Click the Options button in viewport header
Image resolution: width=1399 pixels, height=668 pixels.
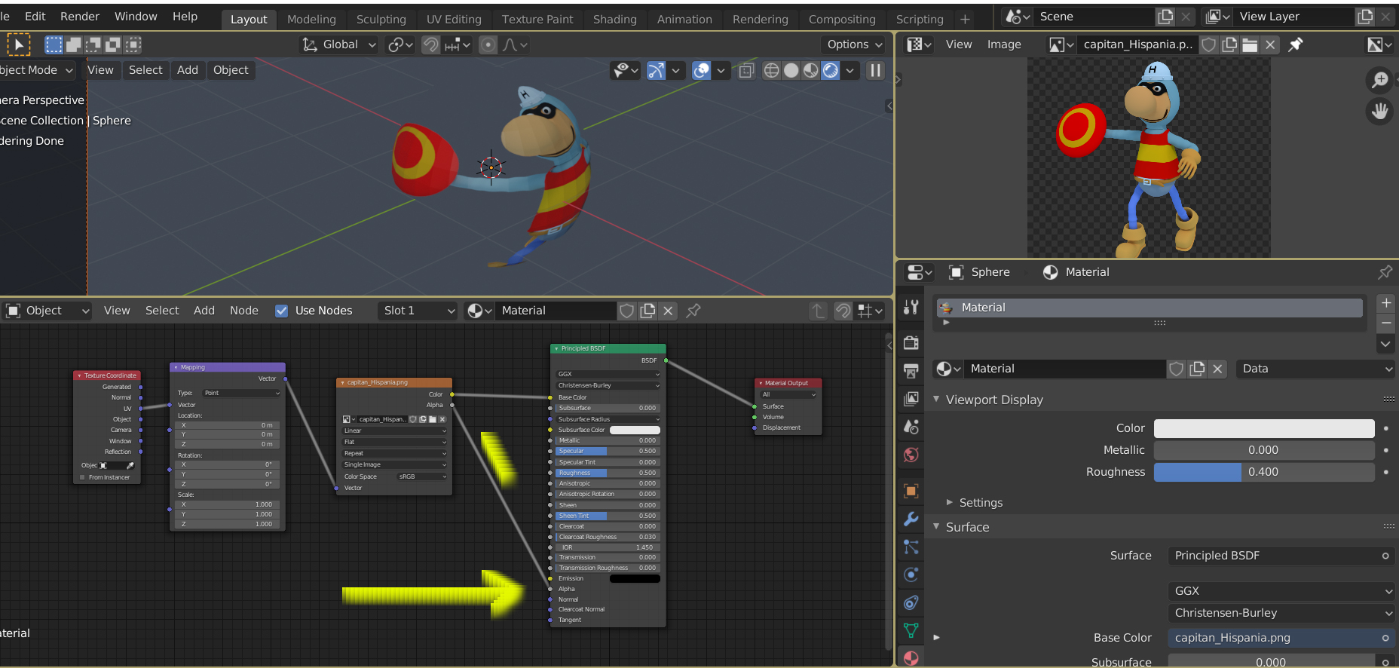click(x=854, y=44)
